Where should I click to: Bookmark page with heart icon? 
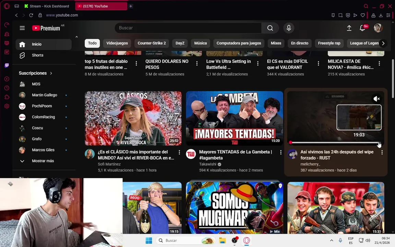tap(362, 15)
